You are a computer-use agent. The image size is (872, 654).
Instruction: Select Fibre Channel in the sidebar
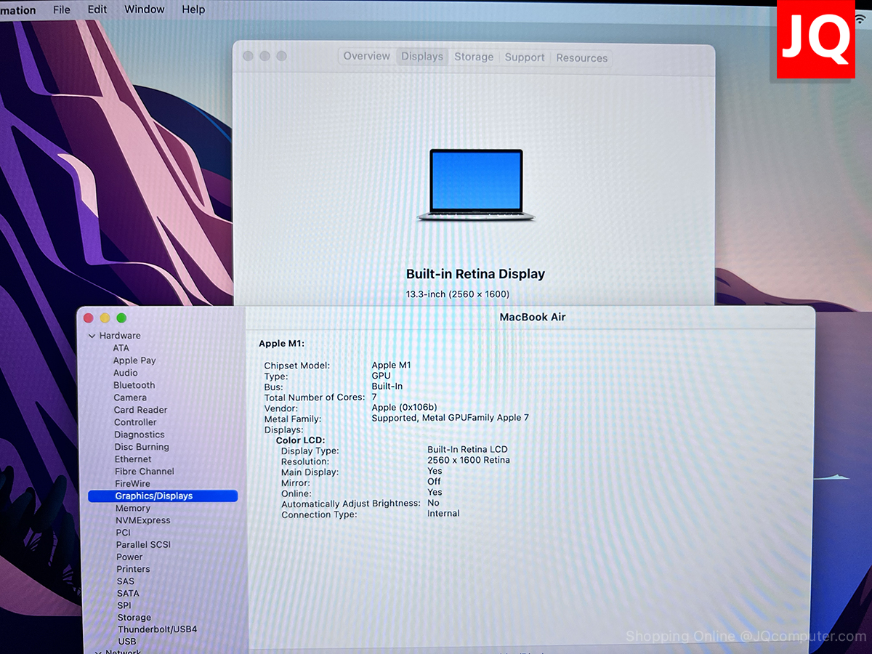click(x=145, y=472)
